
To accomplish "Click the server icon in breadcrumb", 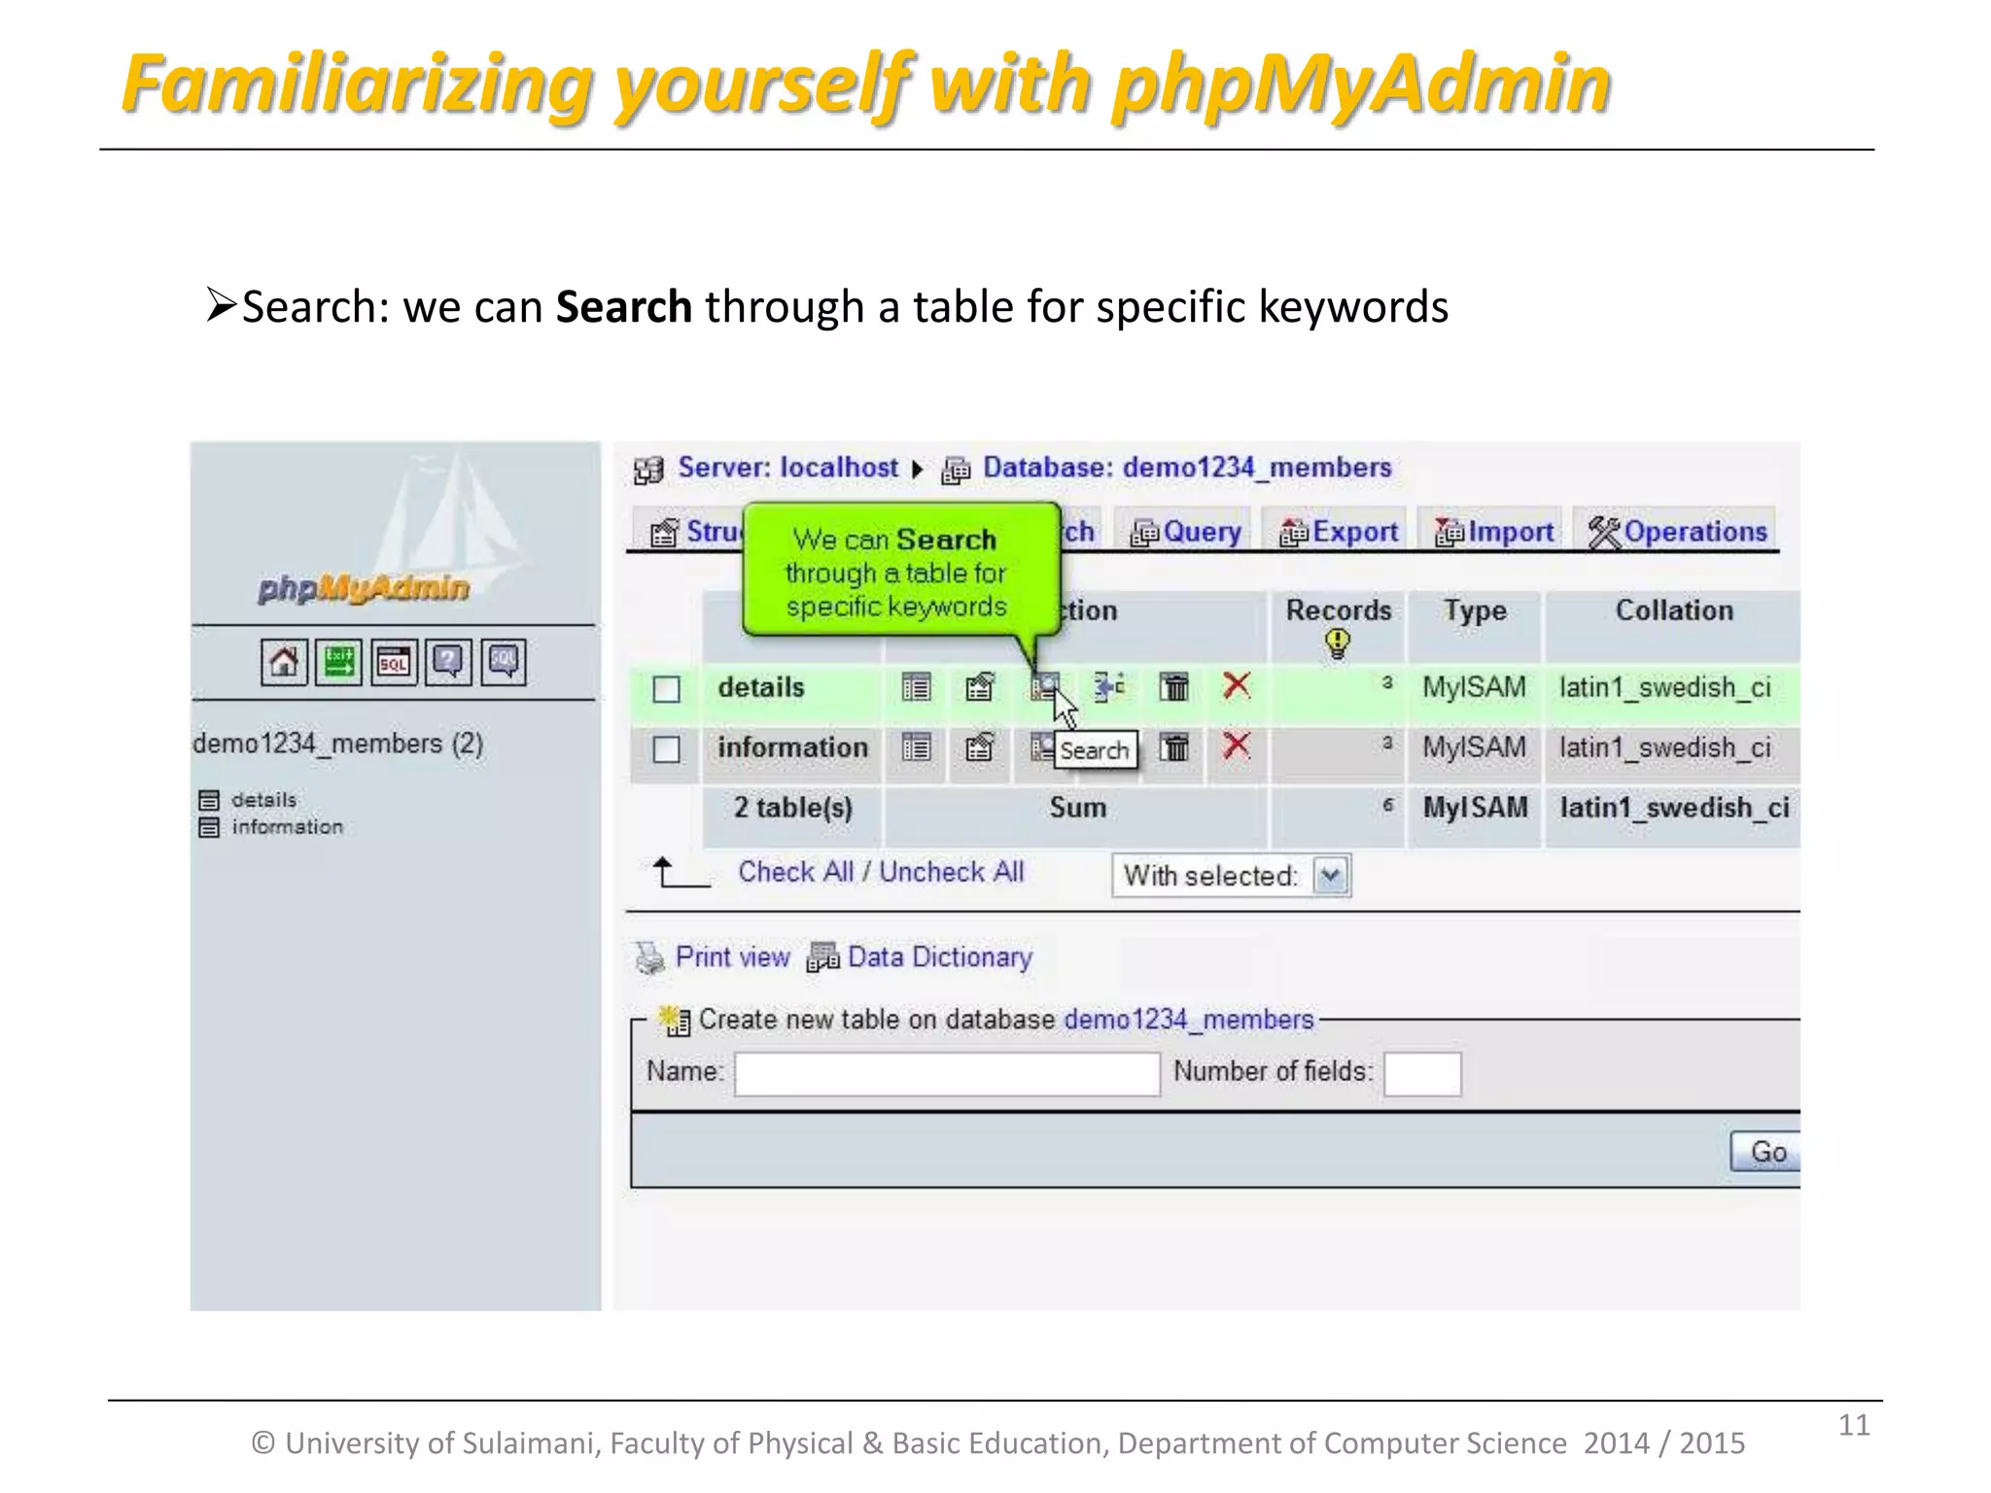I will 648,470.
